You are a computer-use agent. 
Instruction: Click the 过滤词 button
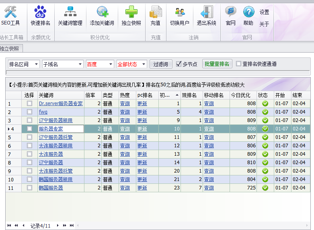[x=161, y=64]
